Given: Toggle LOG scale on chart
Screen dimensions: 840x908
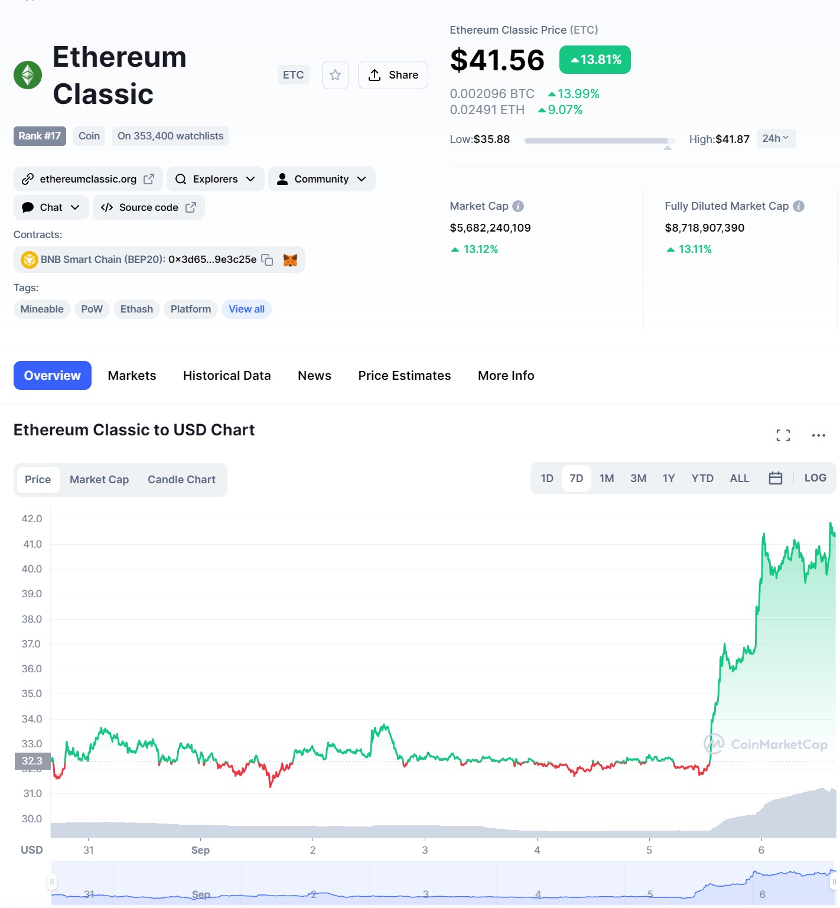Looking at the screenshot, I should [815, 478].
